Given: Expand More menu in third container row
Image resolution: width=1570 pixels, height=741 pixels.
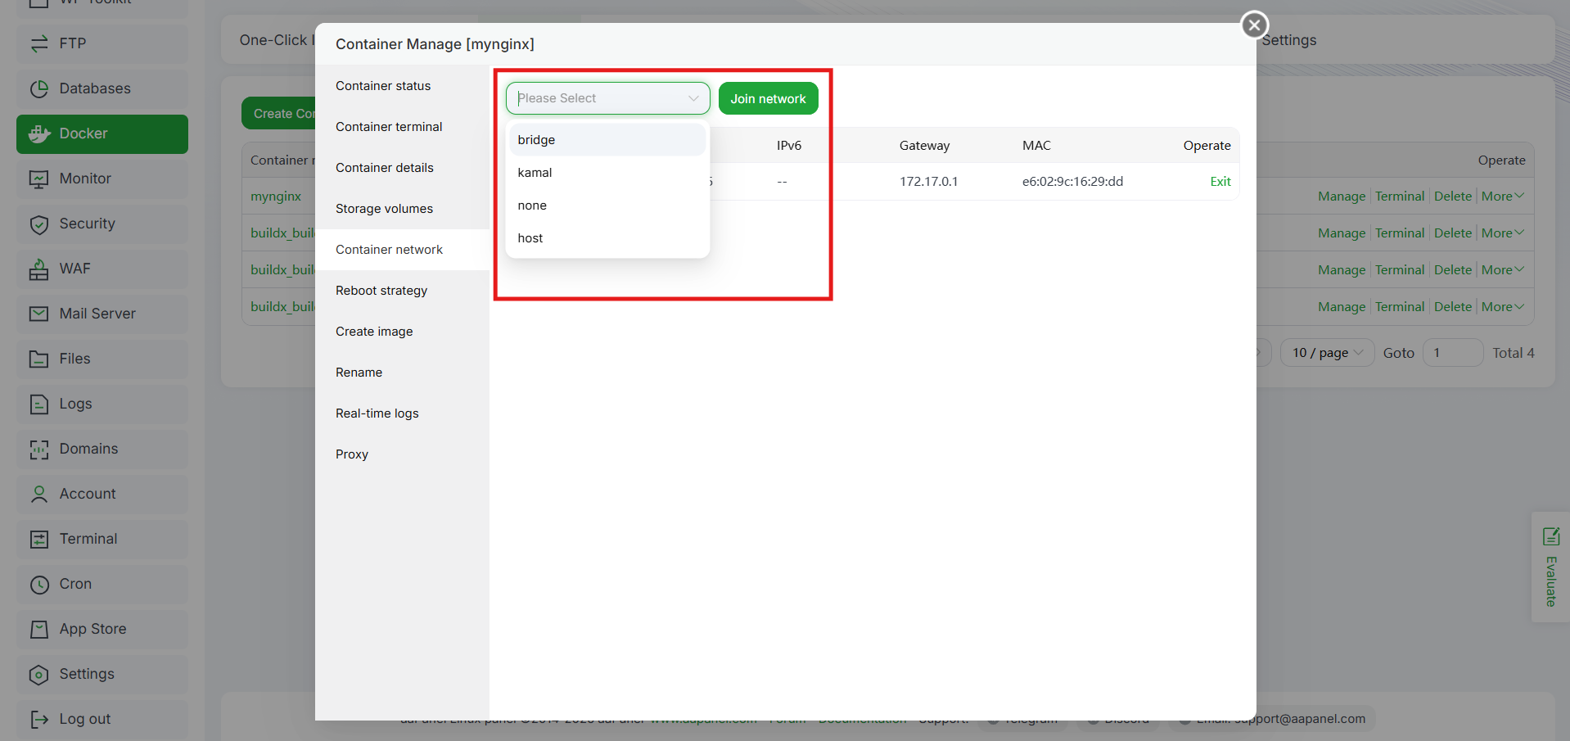Looking at the screenshot, I should click(1502, 270).
